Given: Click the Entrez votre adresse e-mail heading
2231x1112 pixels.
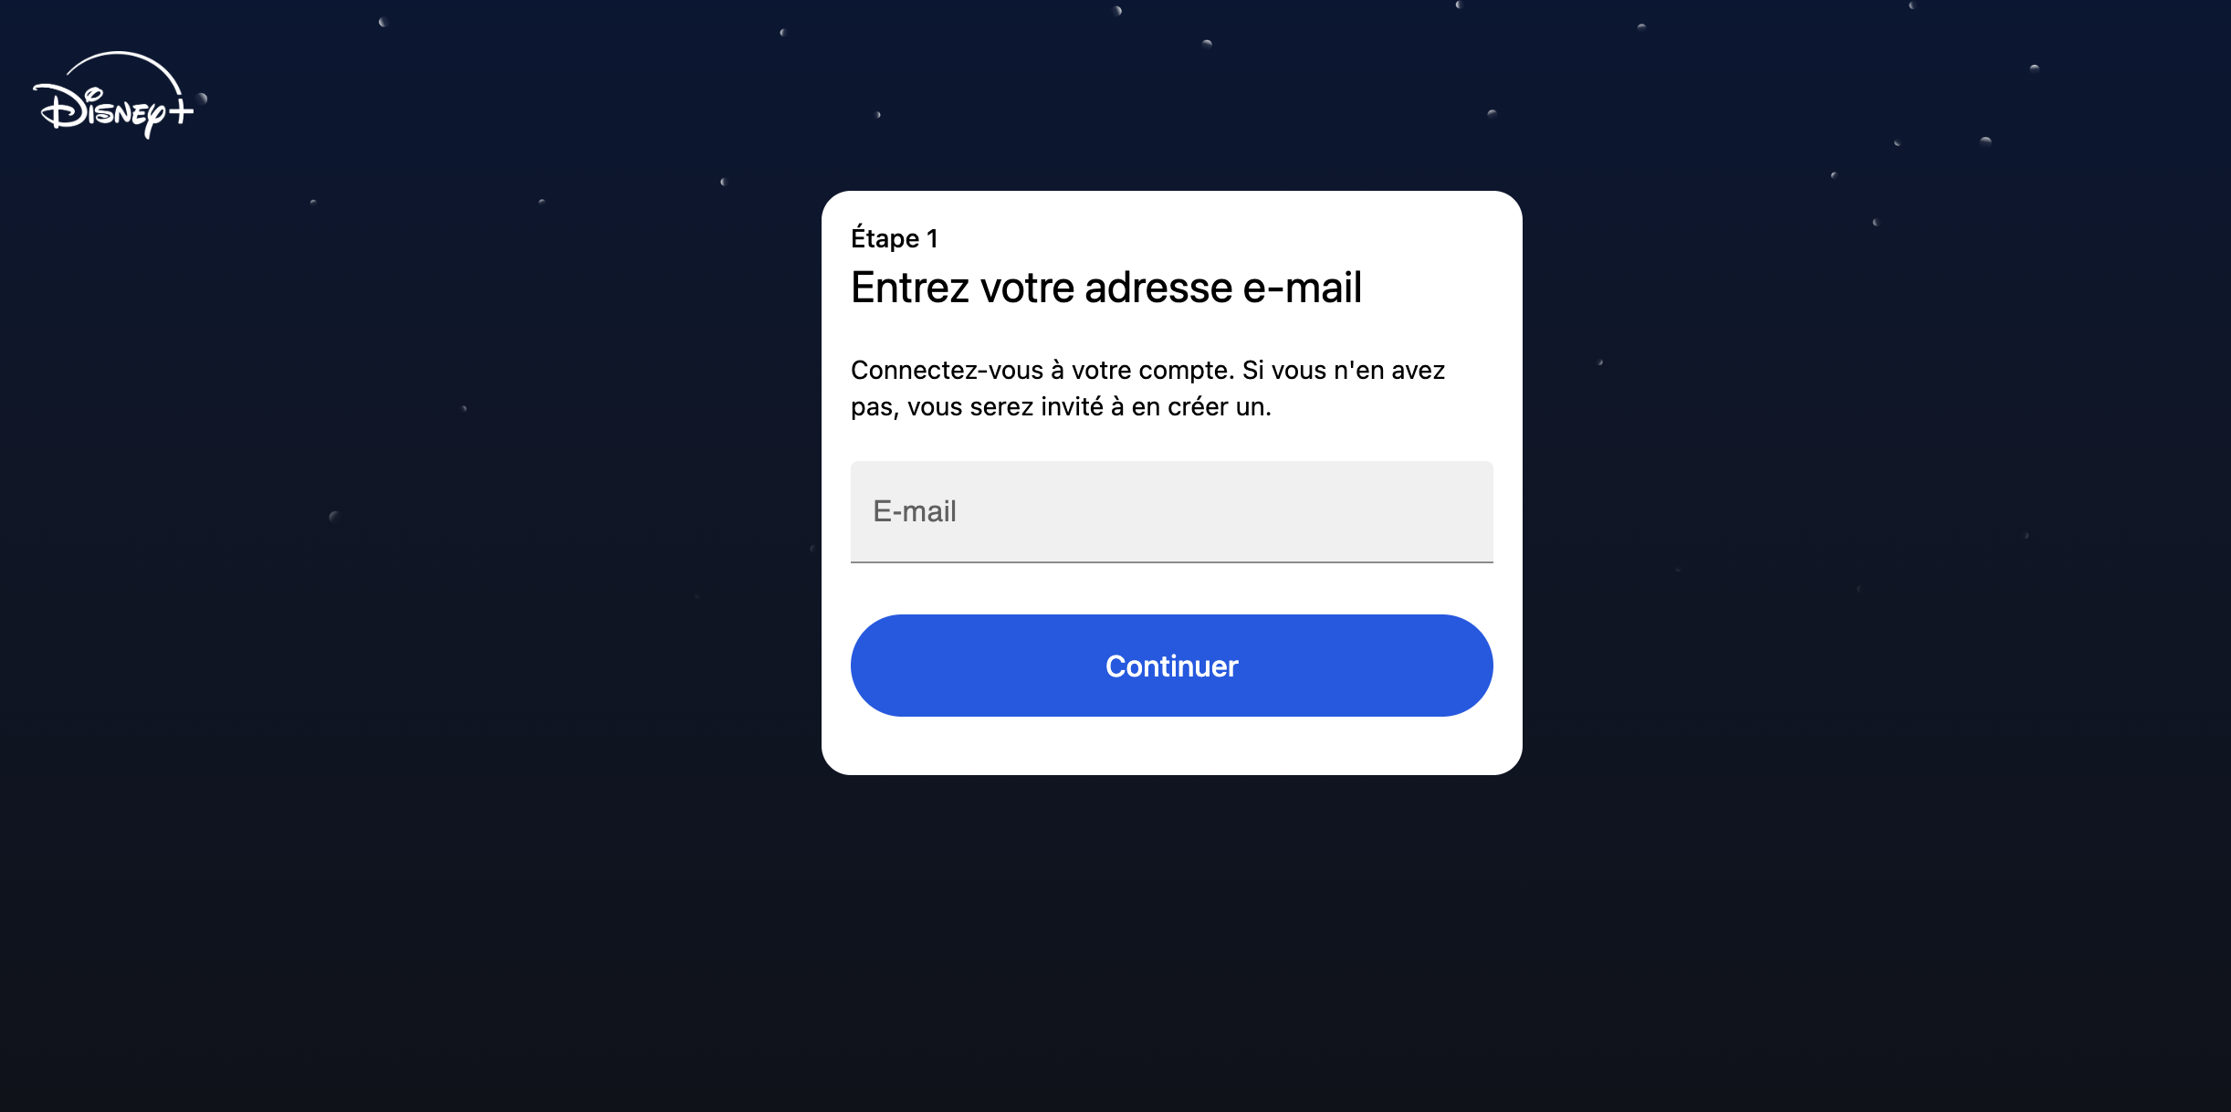Looking at the screenshot, I should pyautogui.click(x=1106, y=288).
